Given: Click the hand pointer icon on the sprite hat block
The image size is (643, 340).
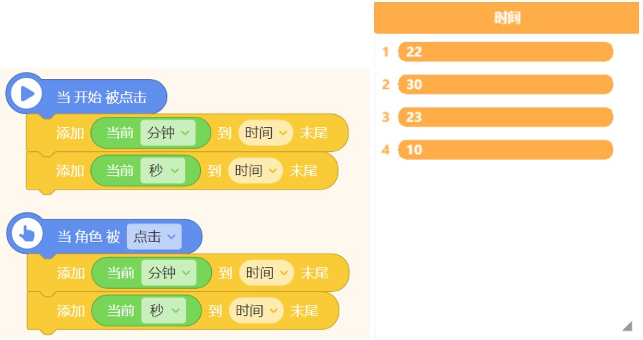Looking at the screenshot, I should [27, 234].
